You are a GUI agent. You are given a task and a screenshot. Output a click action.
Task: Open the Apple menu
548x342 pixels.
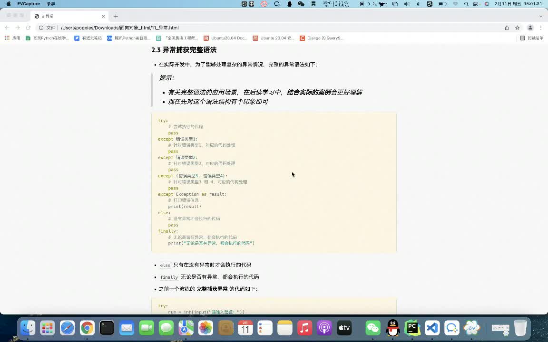(x=9, y=4)
